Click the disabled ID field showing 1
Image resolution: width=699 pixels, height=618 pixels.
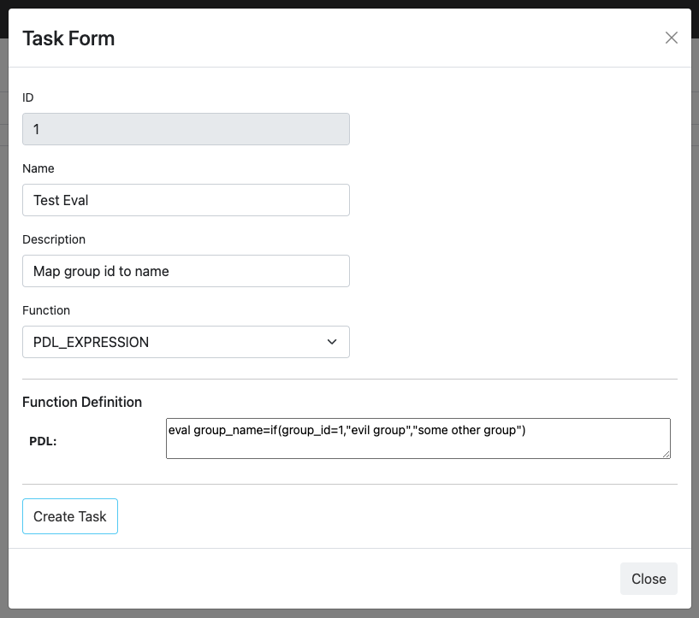186,128
